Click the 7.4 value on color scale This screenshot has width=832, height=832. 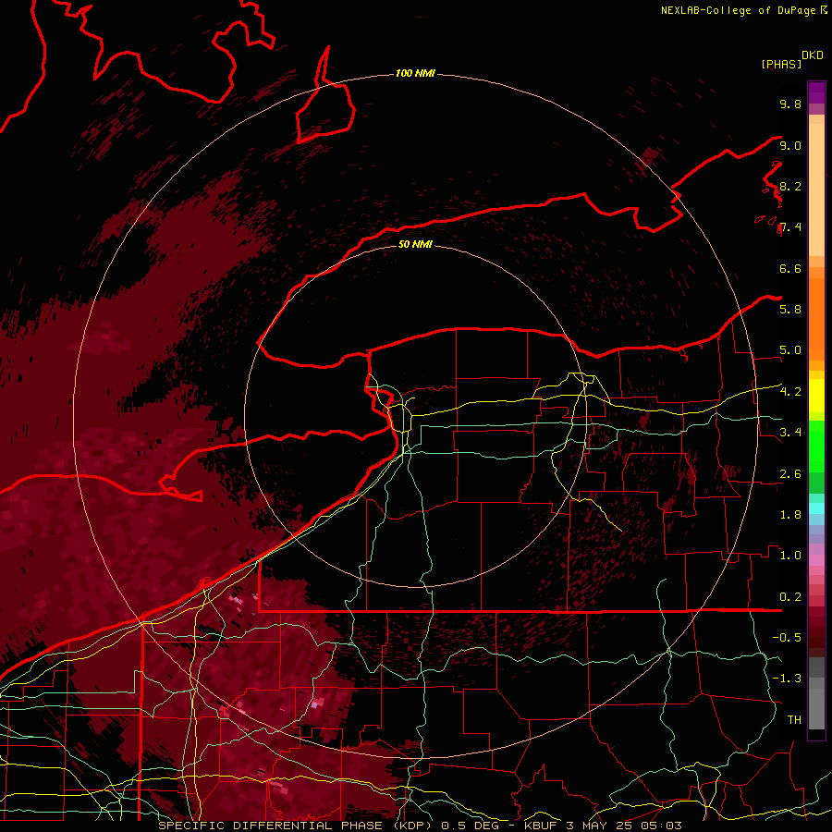790,227
